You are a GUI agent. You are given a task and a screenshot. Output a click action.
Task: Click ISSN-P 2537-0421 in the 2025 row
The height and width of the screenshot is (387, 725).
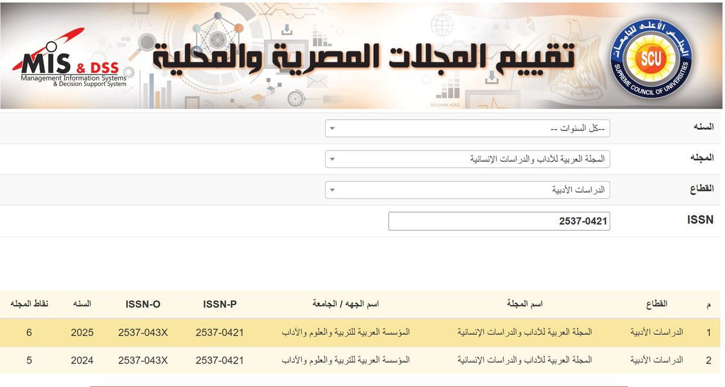tap(220, 333)
